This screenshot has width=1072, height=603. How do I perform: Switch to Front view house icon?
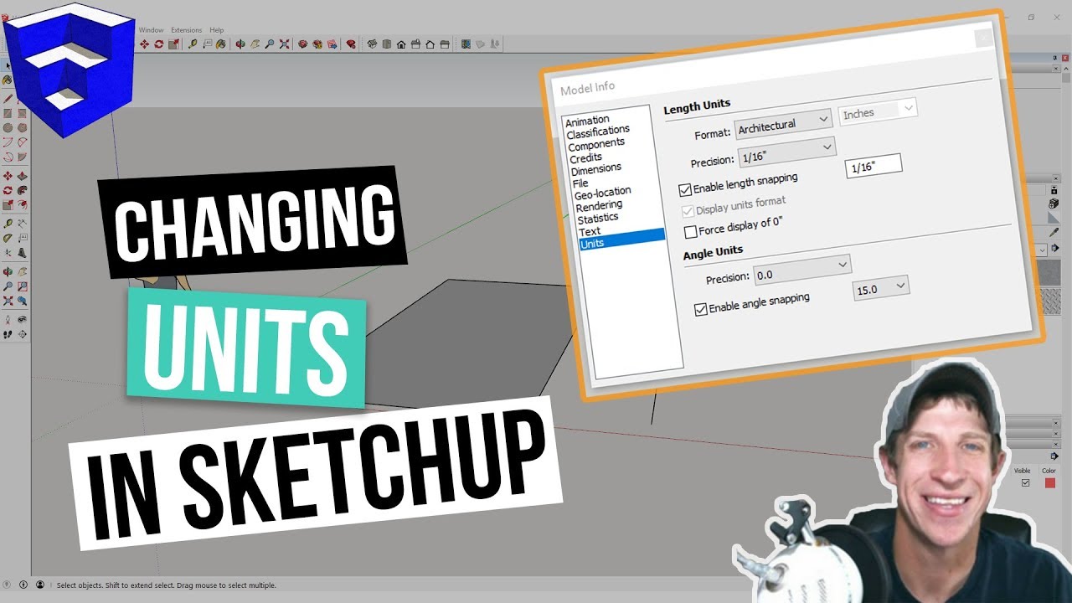point(401,44)
